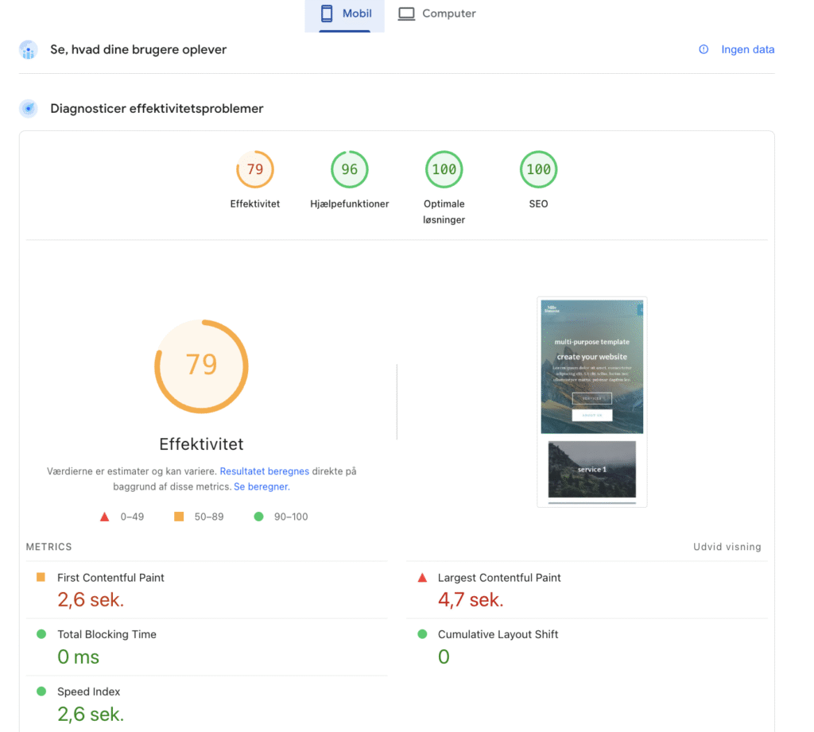Click the red triangle beside Largest Contentful Paint
Screen dimensions: 814x732
[x=422, y=577]
